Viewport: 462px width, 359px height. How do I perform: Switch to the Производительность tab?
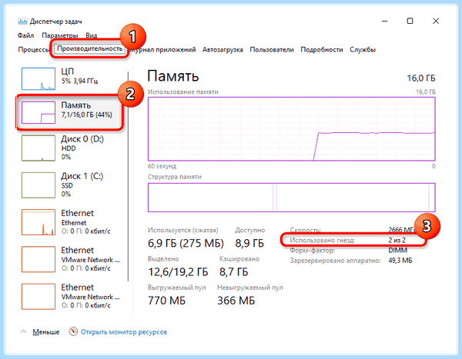click(89, 49)
